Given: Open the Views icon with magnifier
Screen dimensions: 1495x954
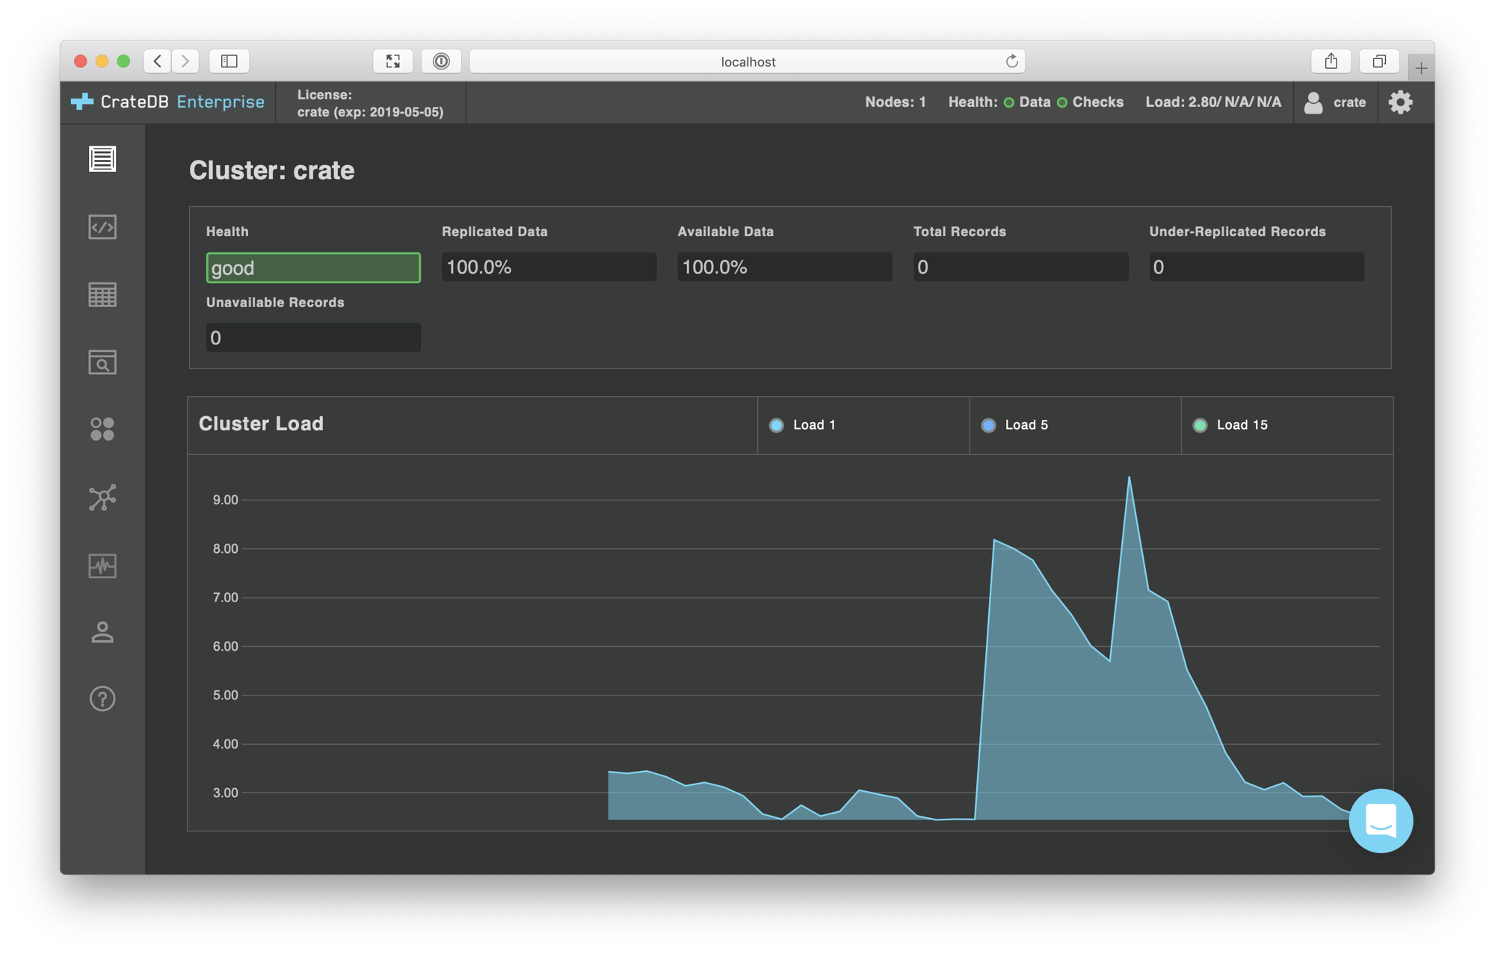Looking at the screenshot, I should click(x=102, y=362).
